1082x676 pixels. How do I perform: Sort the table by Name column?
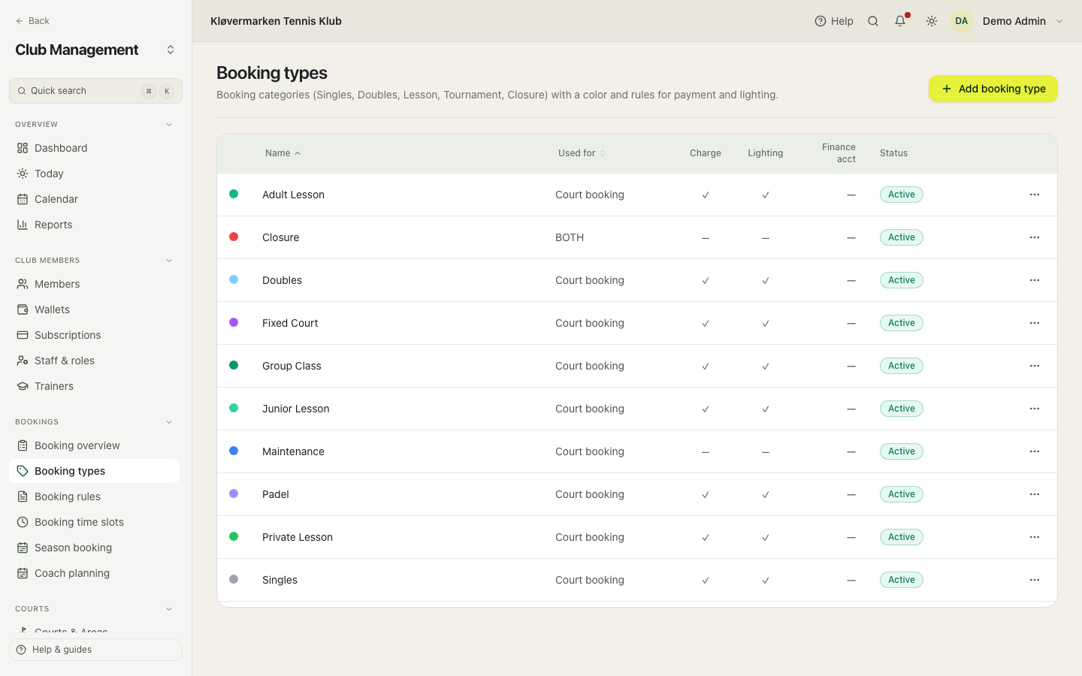[x=283, y=153]
